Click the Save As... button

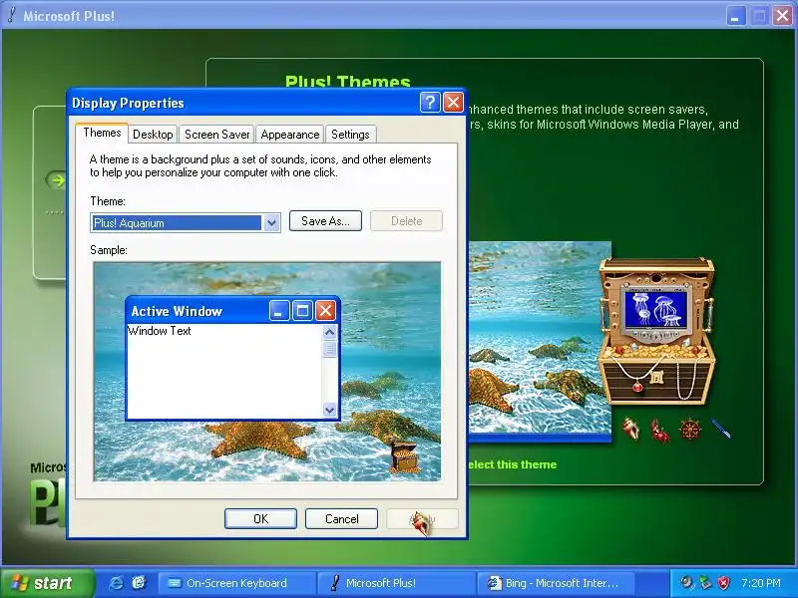coord(325,221)
